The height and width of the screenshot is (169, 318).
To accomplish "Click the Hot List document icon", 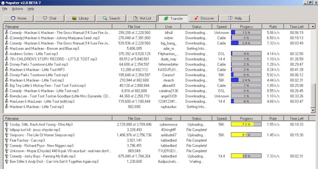I will tap(135, 18).
